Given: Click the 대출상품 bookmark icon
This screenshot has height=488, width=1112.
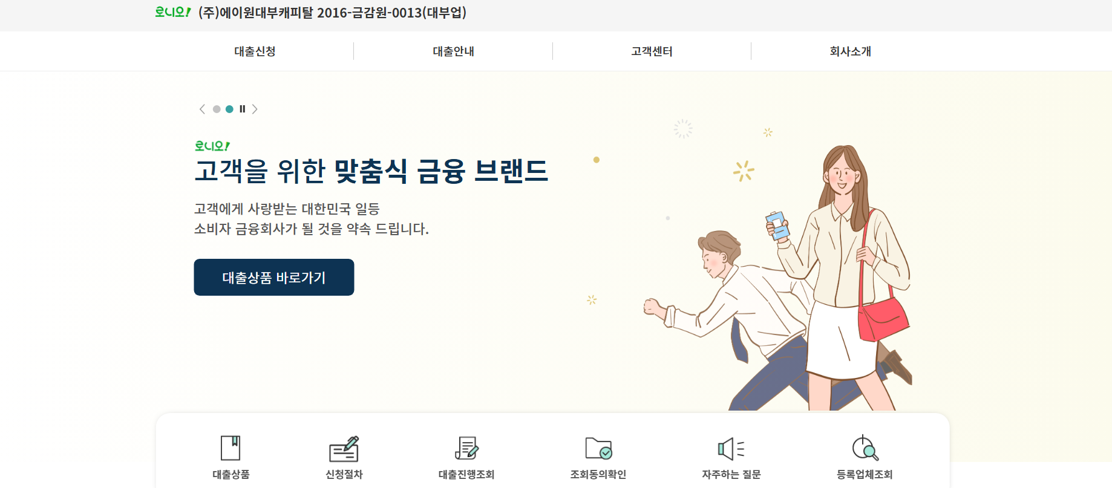Looking at the screenshot, I should pos(231,448).
